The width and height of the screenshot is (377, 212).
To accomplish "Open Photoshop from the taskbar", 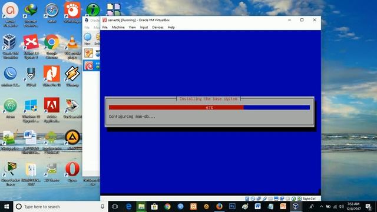I will [232, 207].
